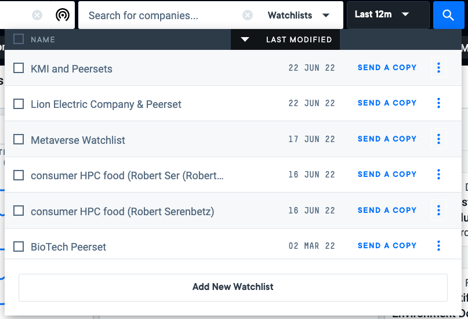This screenshot has height=319, width=468.
Task: Open the BioTech Peerset watchlist
Action: tap(68, 247)
